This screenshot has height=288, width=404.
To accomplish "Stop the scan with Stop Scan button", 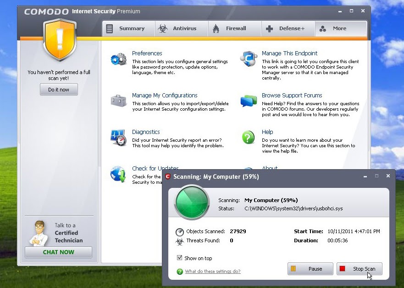I will 360,269.
